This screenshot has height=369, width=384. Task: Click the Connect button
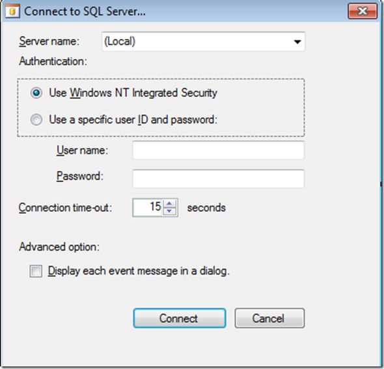point(180,318)
